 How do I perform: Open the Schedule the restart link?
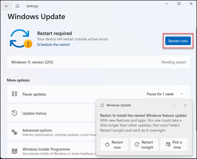pyautogui.click(x=53, y=44)
